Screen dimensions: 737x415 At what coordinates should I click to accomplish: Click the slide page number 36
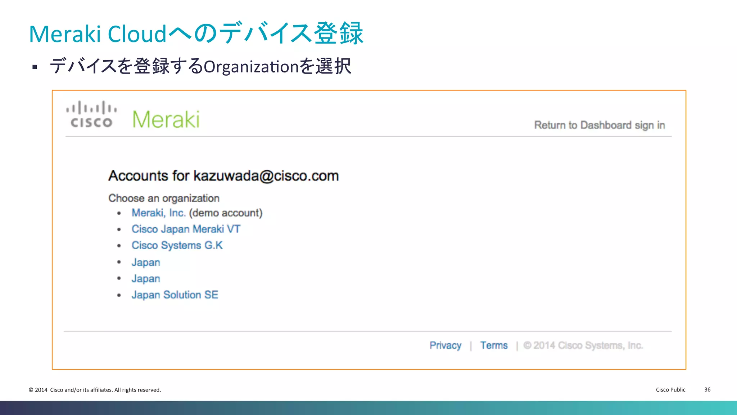(707, 390)
